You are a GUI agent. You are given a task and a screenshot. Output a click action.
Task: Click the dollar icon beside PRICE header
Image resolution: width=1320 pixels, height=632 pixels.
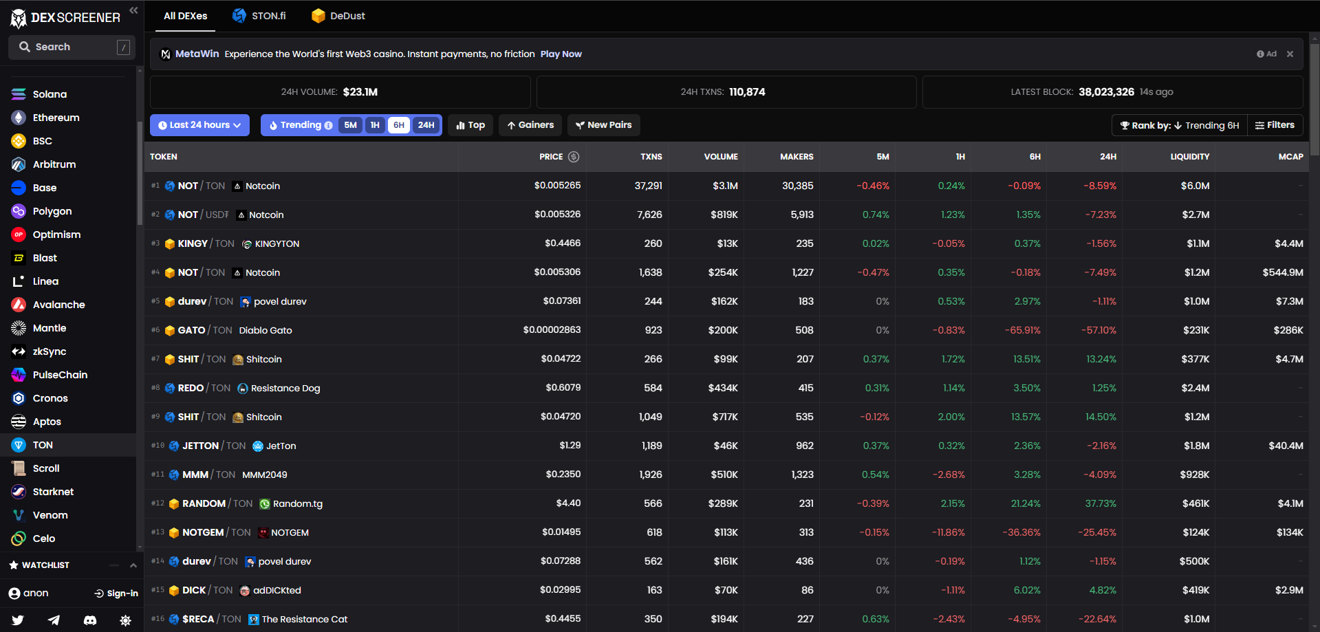coord(574,157)
